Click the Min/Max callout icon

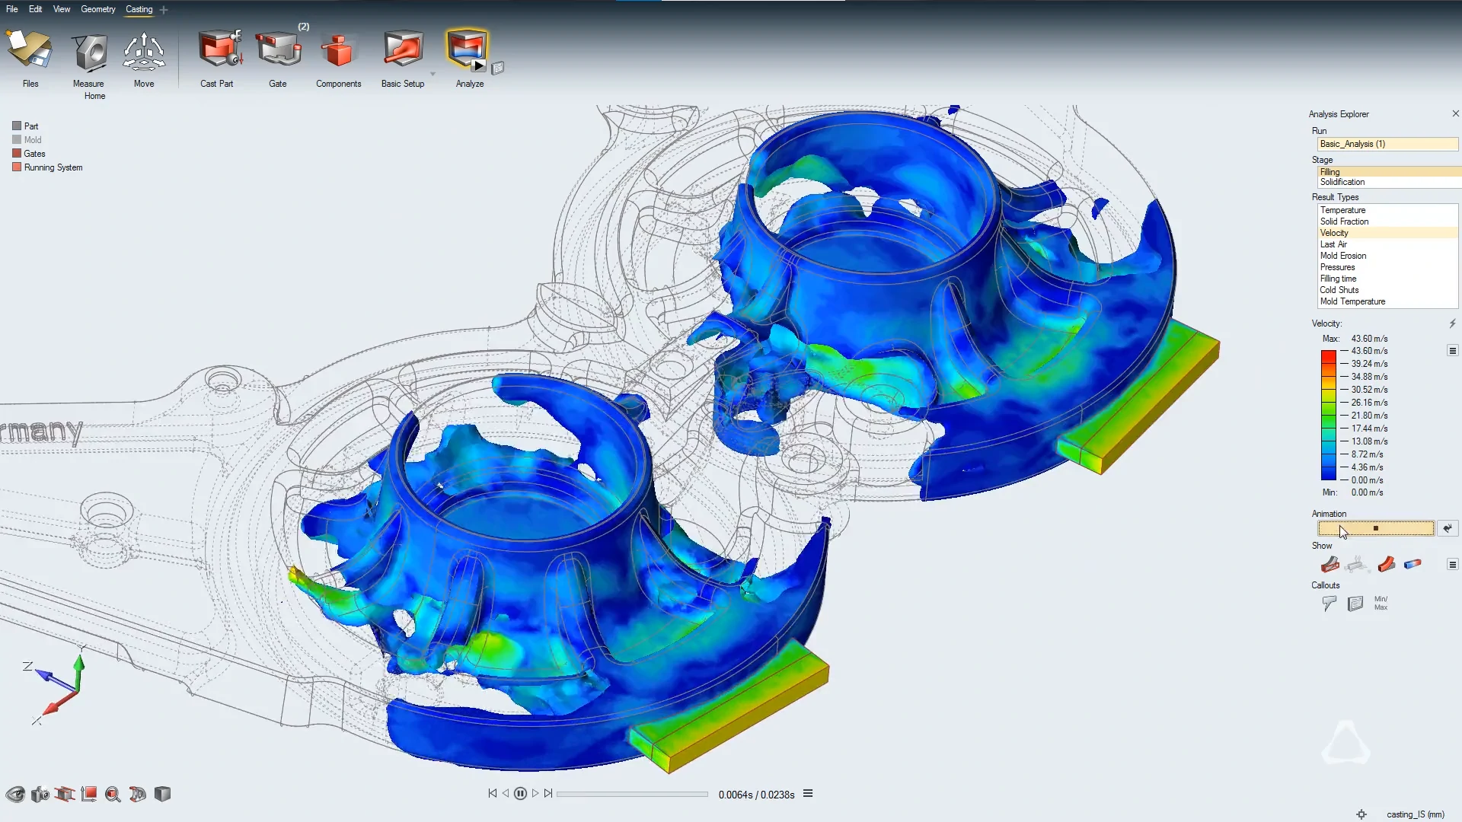point(1381,604)
